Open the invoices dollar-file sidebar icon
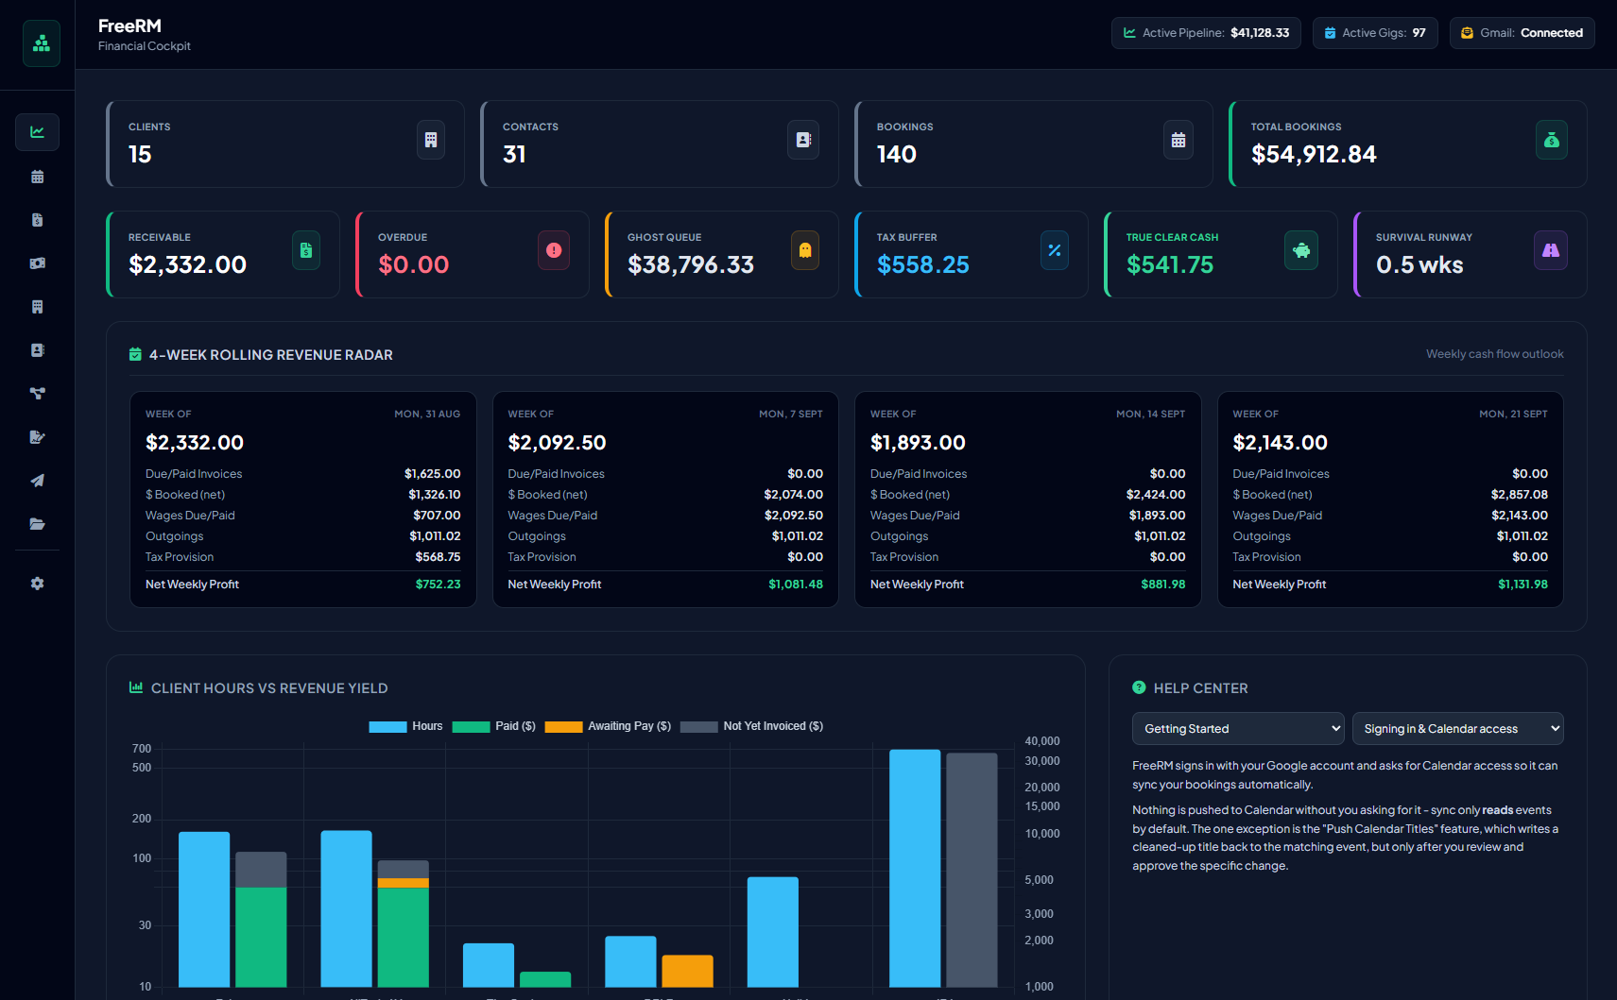Screen dimensions: 1617x1000 point(37,220)
